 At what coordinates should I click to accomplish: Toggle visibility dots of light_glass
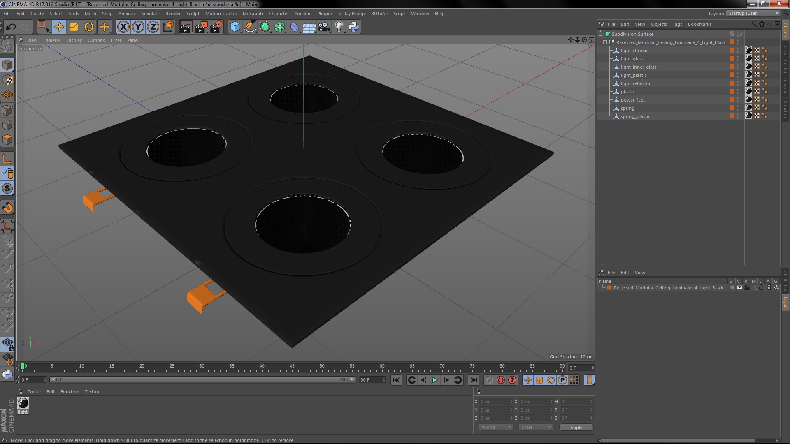tap(737, 59)
